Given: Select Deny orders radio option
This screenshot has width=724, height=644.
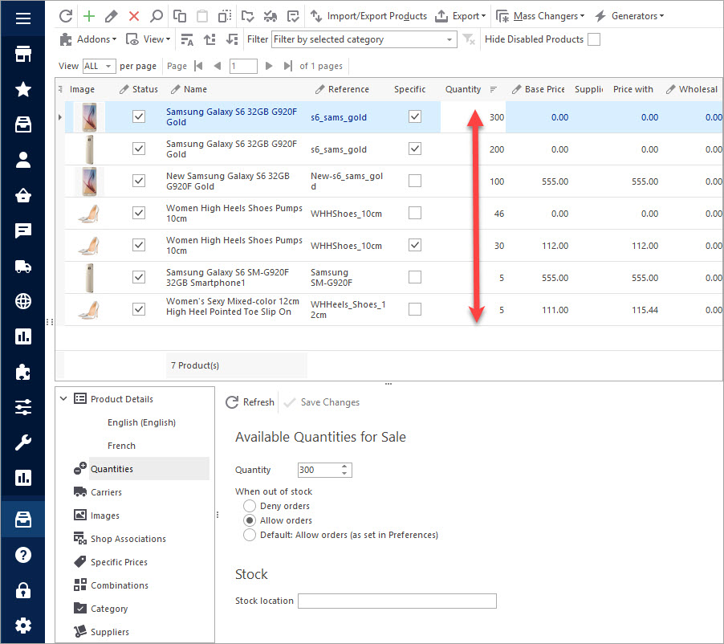Looking at the screenshot, I should 250,506.
